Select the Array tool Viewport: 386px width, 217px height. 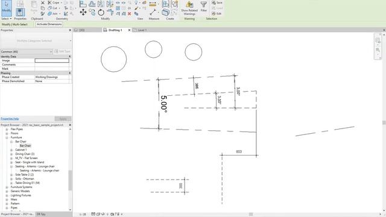pyautogui.click(x=118, y=8)
